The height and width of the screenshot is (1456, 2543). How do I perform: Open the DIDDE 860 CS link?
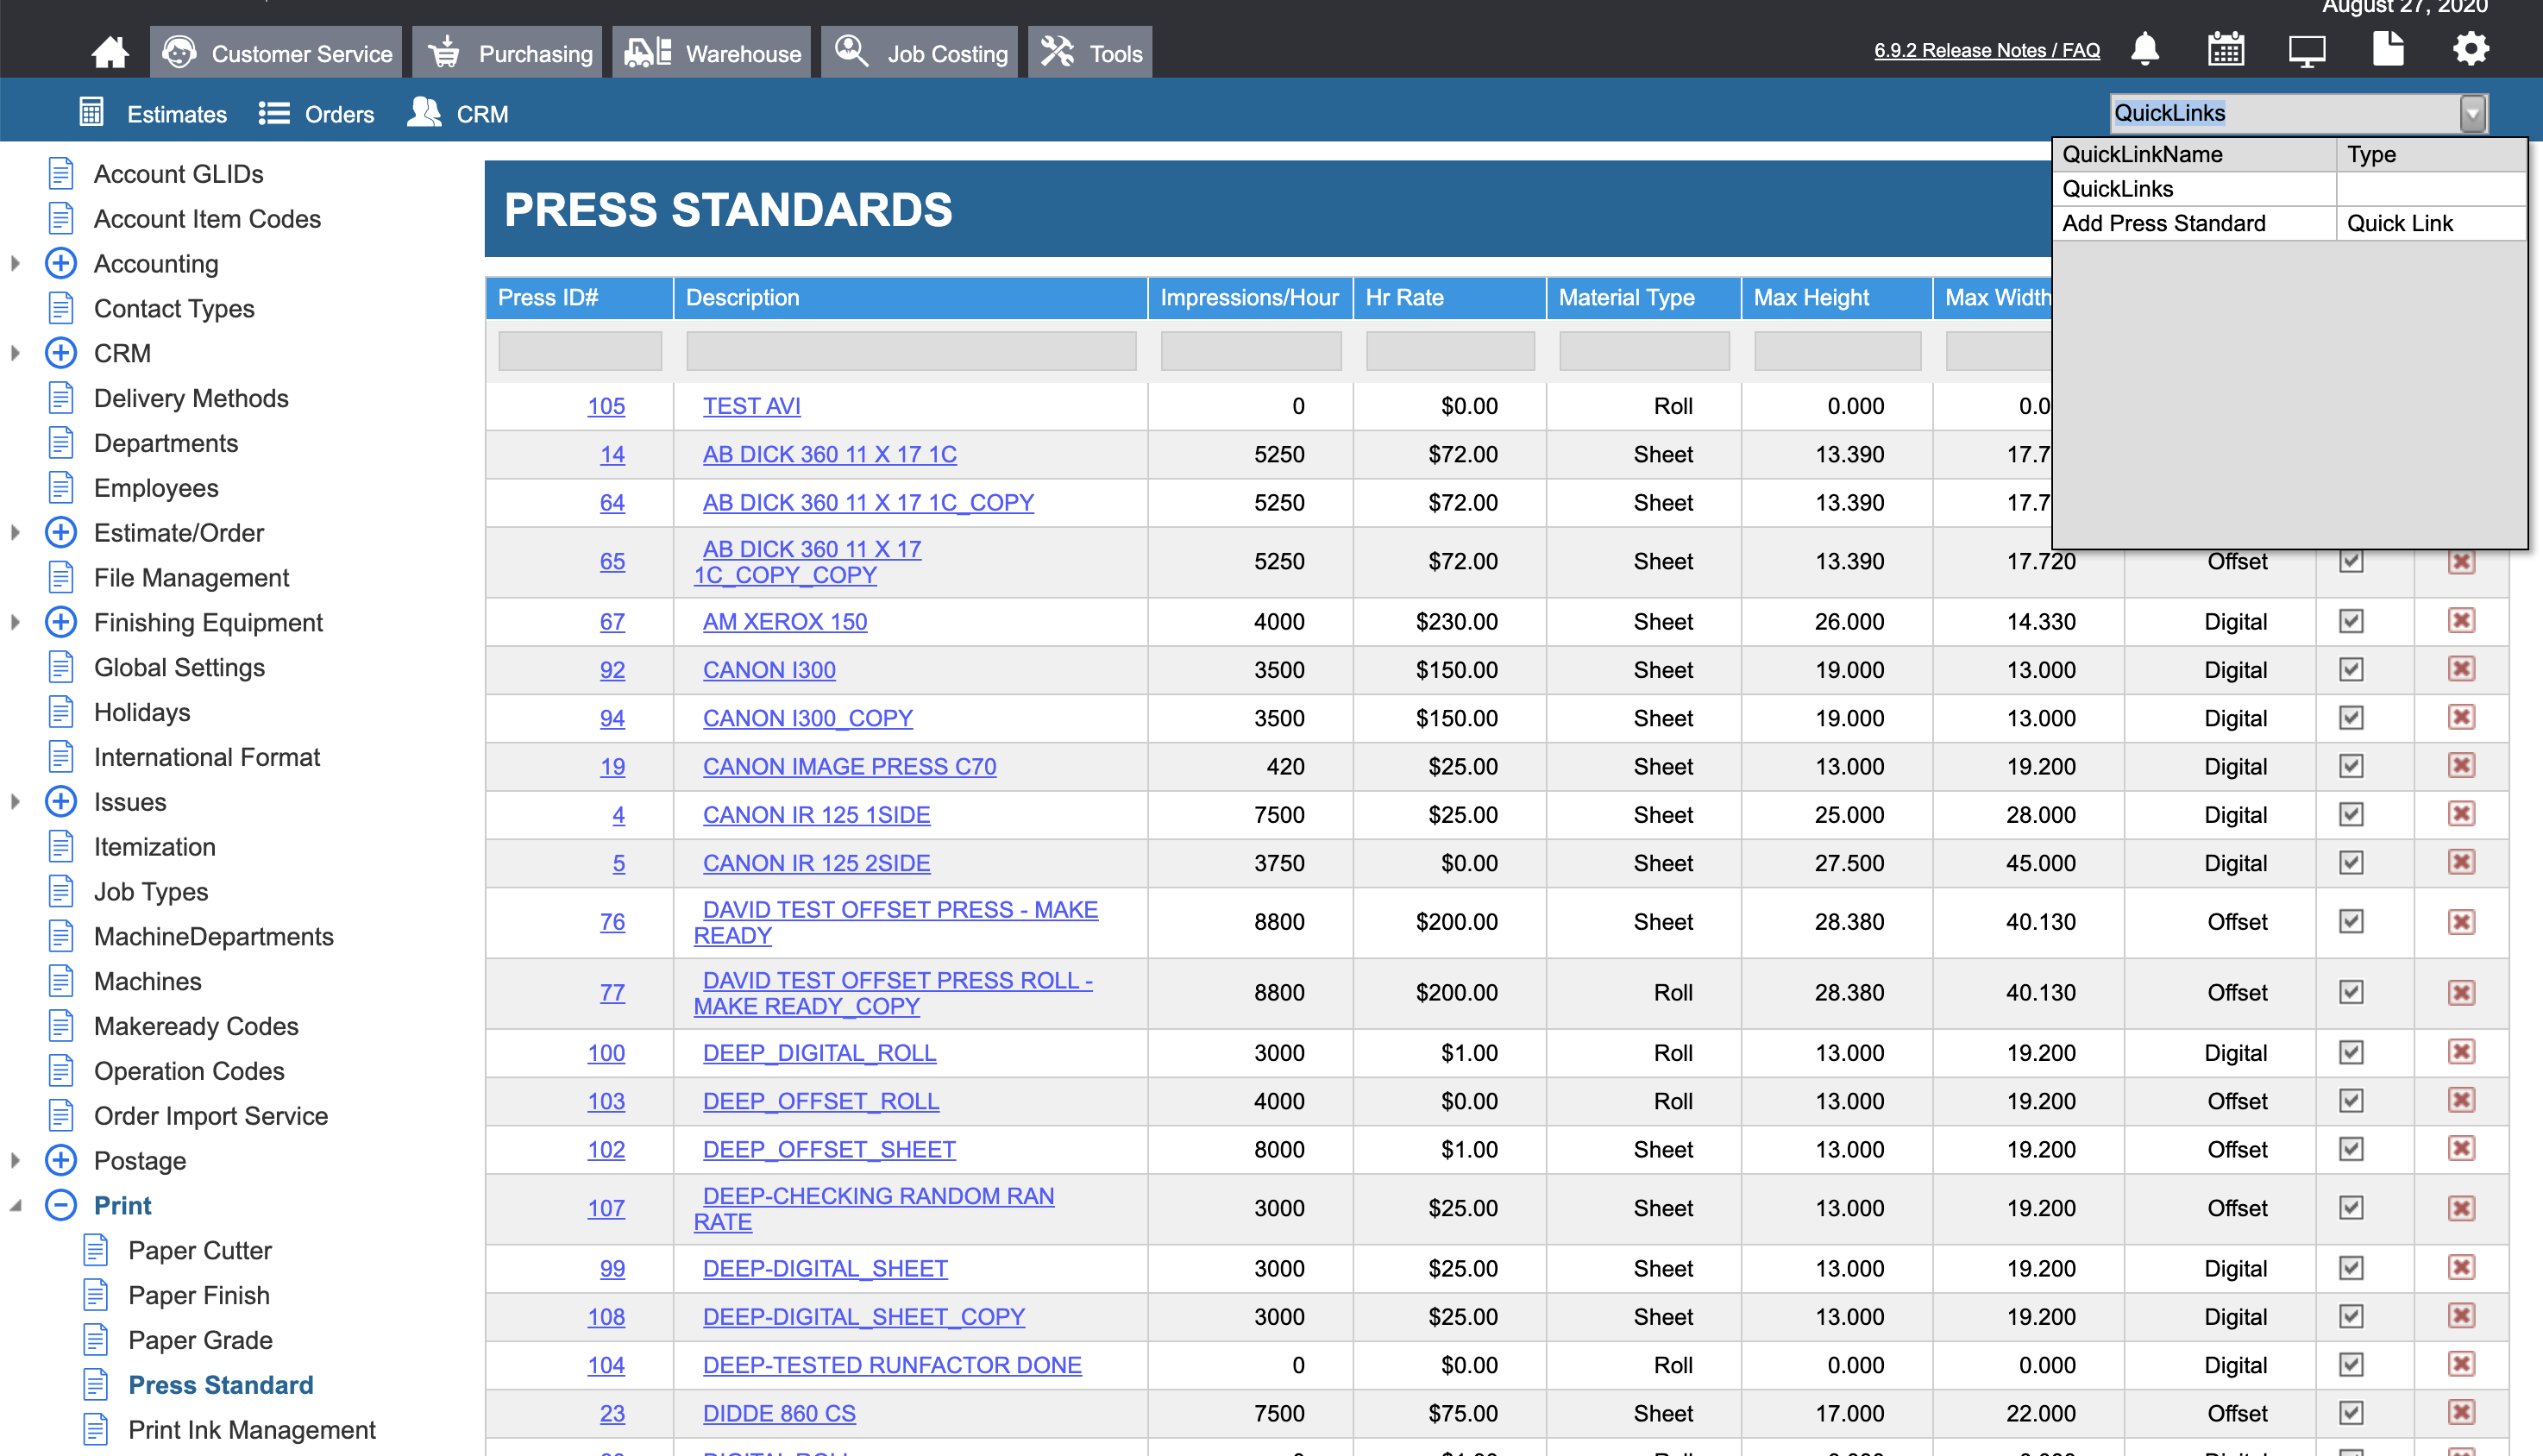(779, 1413)
